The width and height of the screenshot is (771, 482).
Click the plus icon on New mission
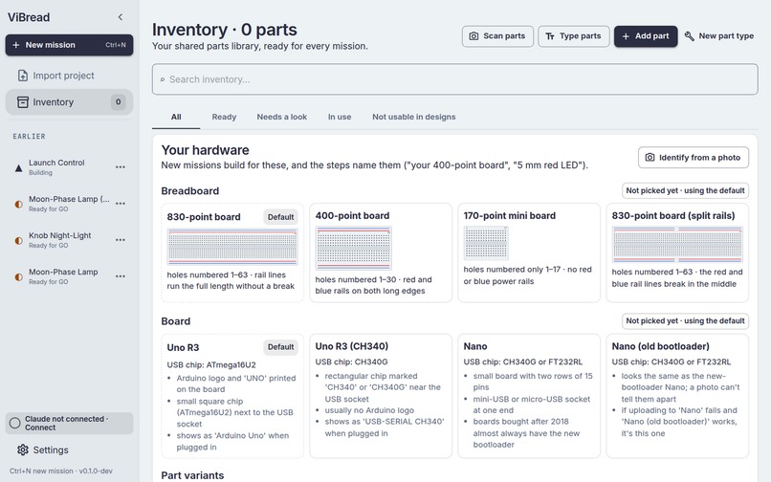pos(15,45)
